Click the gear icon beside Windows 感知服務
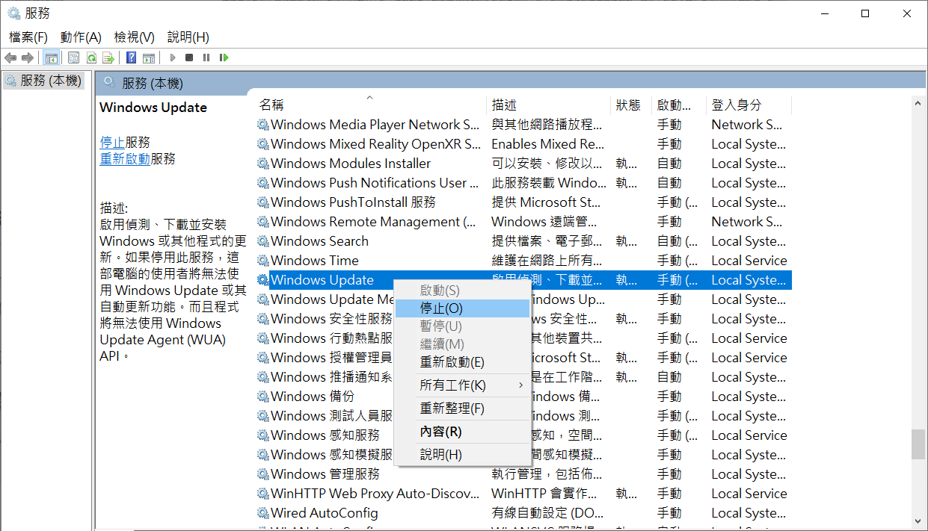This screenshot has height=531, width=928. pyautogui.click(x=263, y=435)
